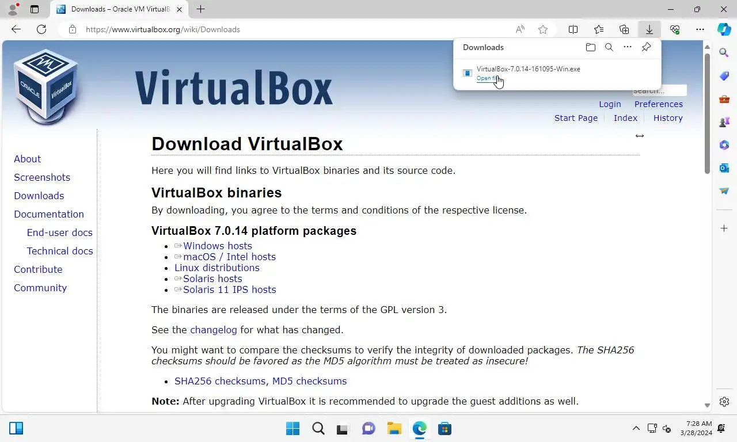The image size is (737, 442).
Task: Go to Start Page link
Action: 576,118
